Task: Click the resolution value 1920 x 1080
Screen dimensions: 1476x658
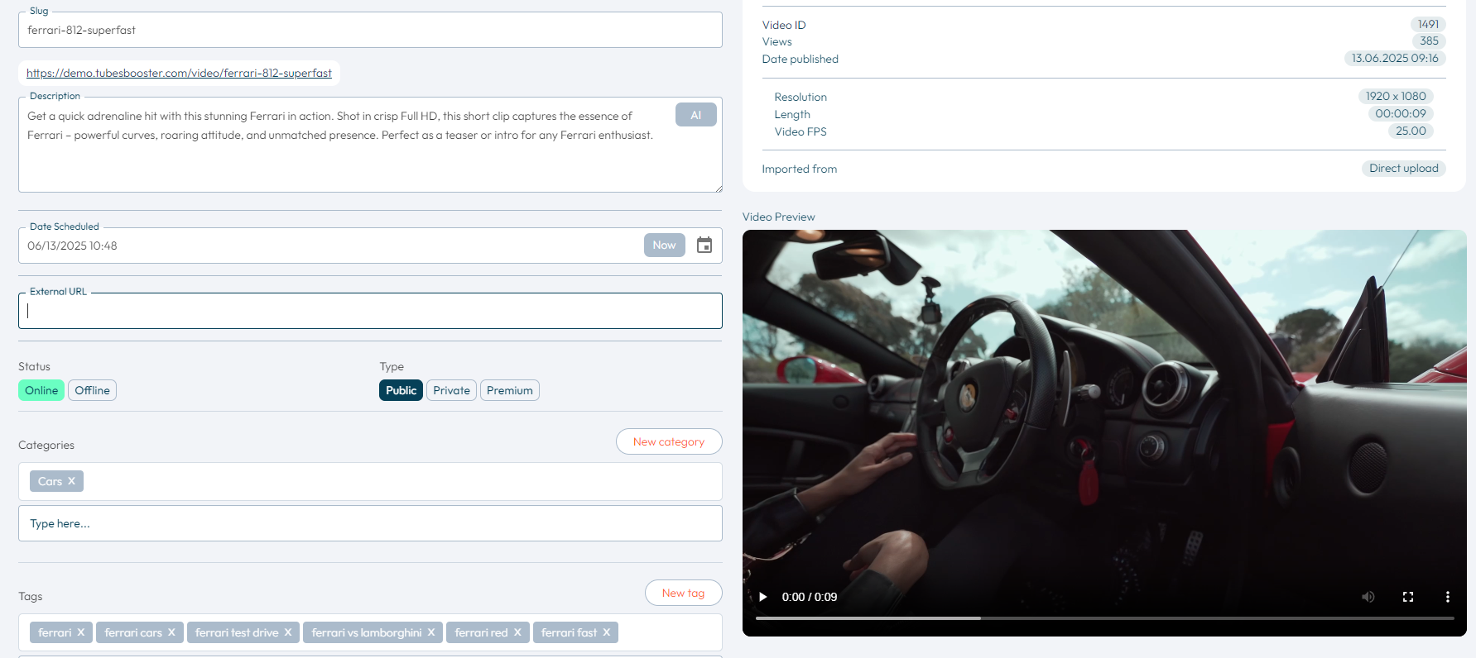Action: [1396, 96]
